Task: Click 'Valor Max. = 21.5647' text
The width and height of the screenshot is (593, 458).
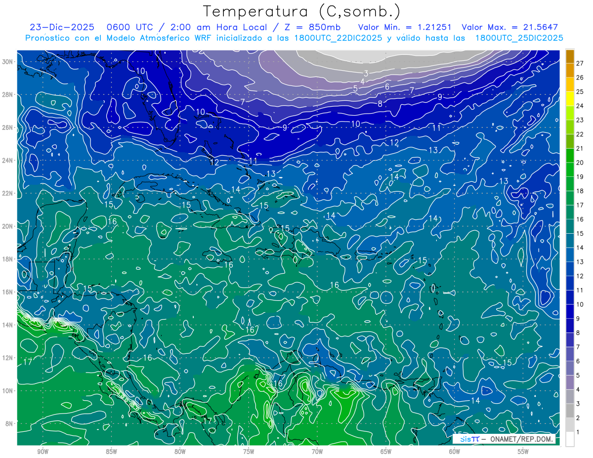Action: point(509,27)
